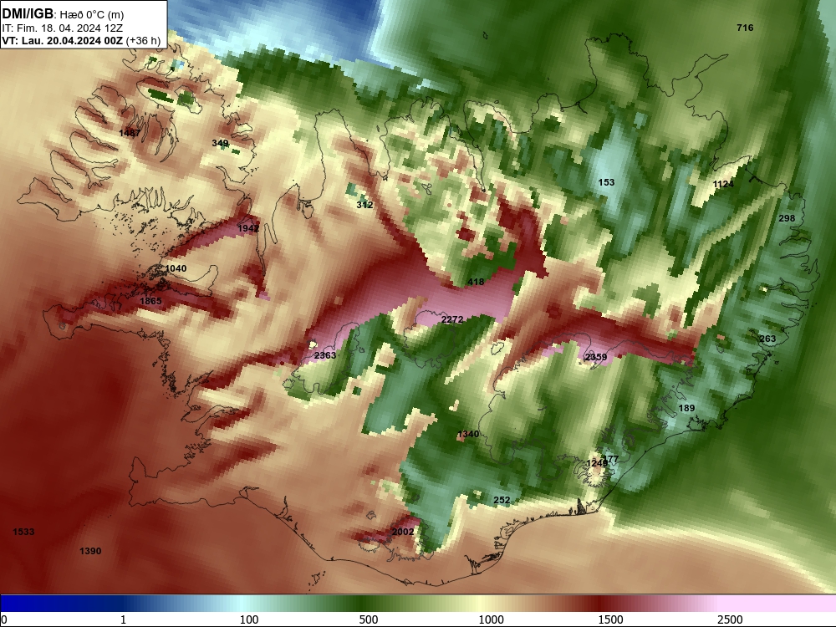The height and width of the screenshot is (627, 836).
Task: Click the 'VT: Lau. 20.04.2024 00Z' line
Action: click(x=63, y=40)
